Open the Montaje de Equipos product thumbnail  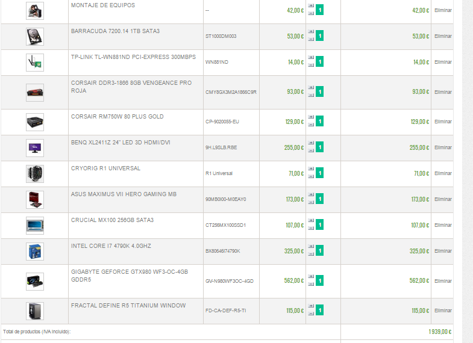point(35,11)
